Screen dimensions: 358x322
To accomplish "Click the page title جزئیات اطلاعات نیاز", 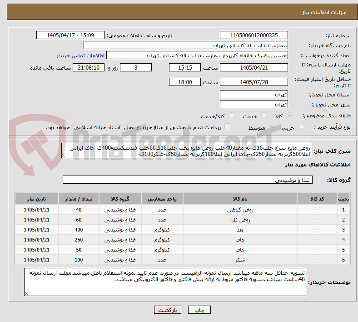I will (324, 12).
